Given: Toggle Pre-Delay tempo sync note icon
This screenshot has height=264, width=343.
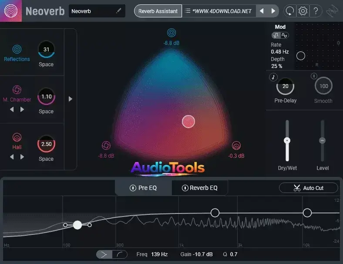Looking at the screenshot, I should pos(273,77).
